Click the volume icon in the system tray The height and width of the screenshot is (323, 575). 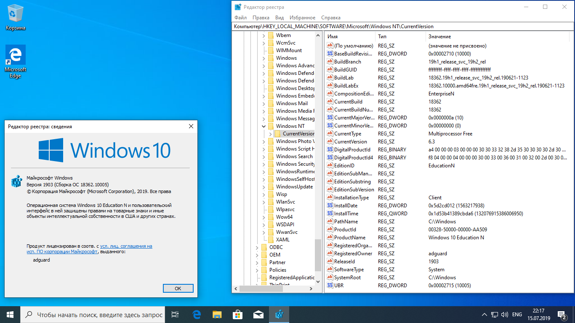(504, 315)
